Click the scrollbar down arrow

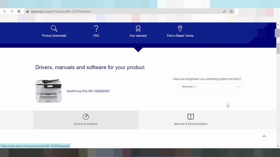278,147
